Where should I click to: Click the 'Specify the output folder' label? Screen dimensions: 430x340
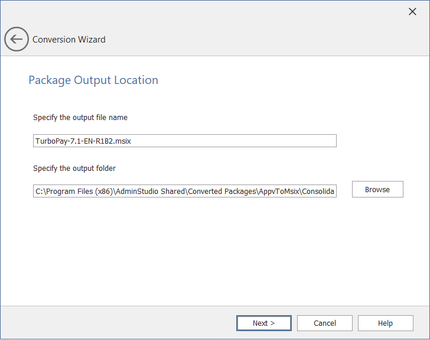click(x=74, y=168)
